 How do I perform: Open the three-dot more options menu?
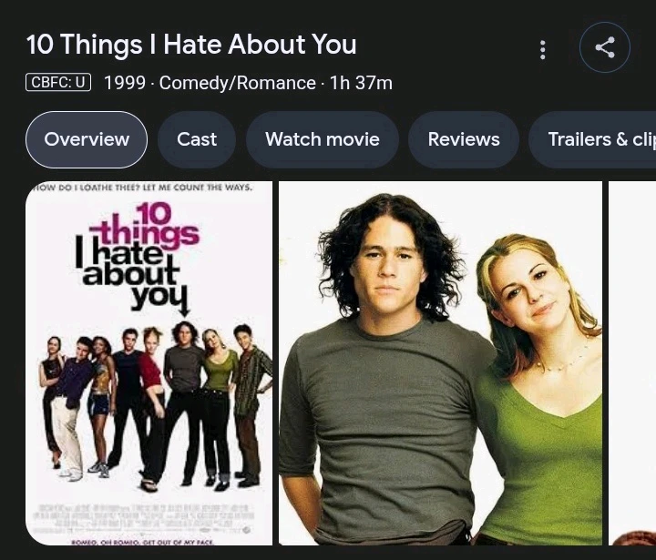[543, 50]
